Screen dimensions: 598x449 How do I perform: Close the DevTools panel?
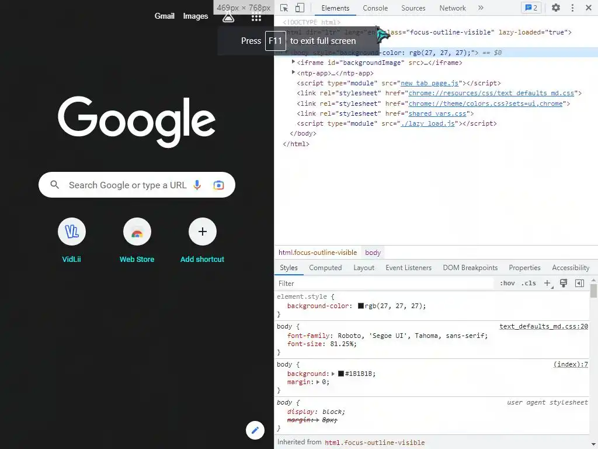589,8
